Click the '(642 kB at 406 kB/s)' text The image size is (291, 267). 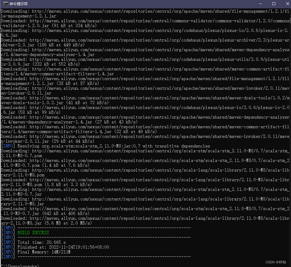click(x=66, y=213)
